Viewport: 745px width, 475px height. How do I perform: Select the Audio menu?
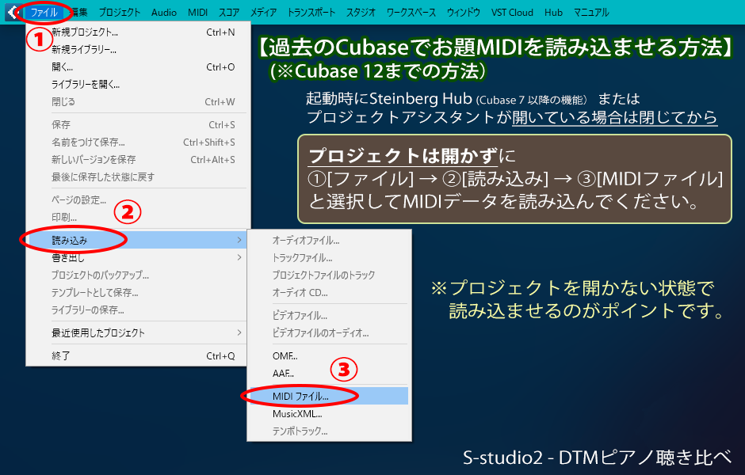(163, 12)
